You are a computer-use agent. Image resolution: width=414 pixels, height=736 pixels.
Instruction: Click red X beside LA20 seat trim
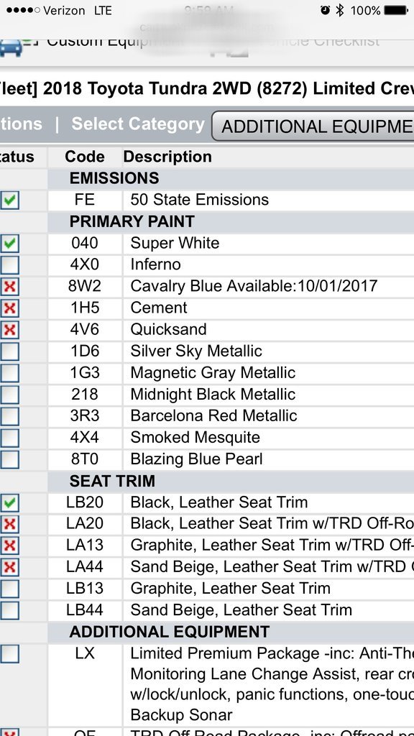click(x=9, y=524)
